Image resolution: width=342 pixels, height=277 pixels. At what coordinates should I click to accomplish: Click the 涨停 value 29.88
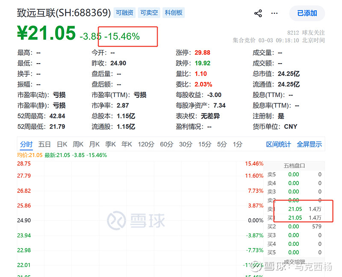pyautogui.click(x=202, y=52)
